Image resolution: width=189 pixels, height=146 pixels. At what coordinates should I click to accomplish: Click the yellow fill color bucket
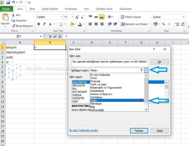tap(72, 24)
